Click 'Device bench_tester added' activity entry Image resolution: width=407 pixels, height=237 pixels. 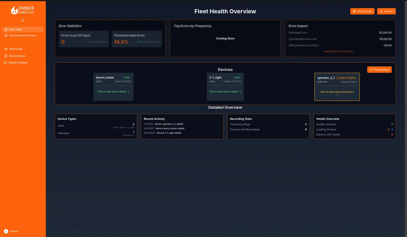(170, 128)
